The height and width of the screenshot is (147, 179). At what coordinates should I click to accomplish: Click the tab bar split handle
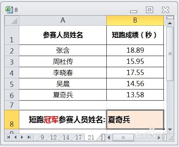[103, 137]
